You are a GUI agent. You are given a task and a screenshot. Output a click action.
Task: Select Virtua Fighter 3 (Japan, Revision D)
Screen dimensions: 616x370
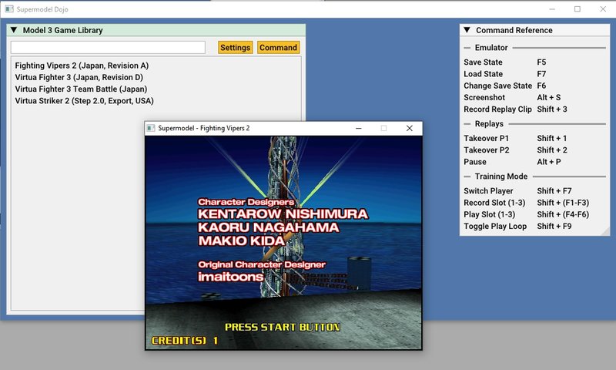pyautogui.click(x=79, y=77)
